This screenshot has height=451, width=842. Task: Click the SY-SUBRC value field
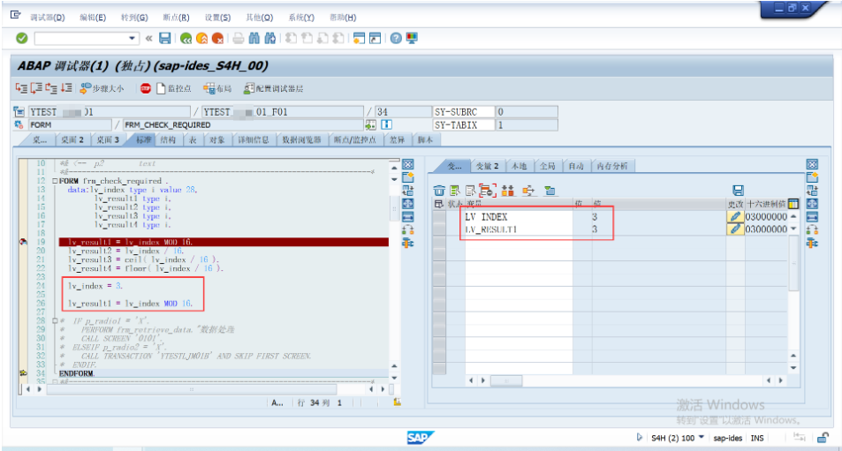coord(527,112)
